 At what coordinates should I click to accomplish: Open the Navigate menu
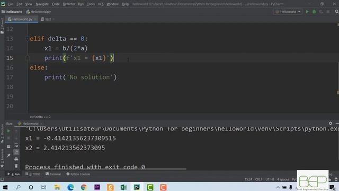42,4
